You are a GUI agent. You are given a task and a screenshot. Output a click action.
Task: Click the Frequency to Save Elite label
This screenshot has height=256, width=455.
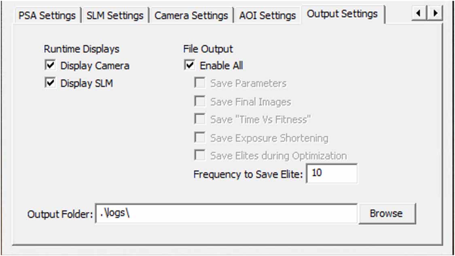click(x=248, y=174)
